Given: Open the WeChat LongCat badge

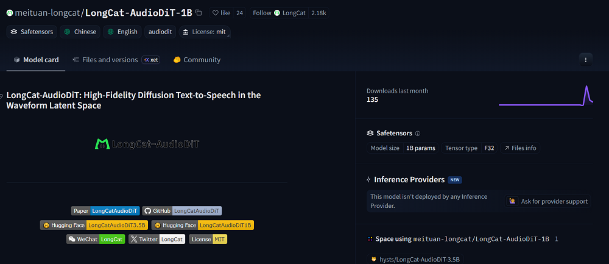Looking at the screenshot, I should click(96, 240).
